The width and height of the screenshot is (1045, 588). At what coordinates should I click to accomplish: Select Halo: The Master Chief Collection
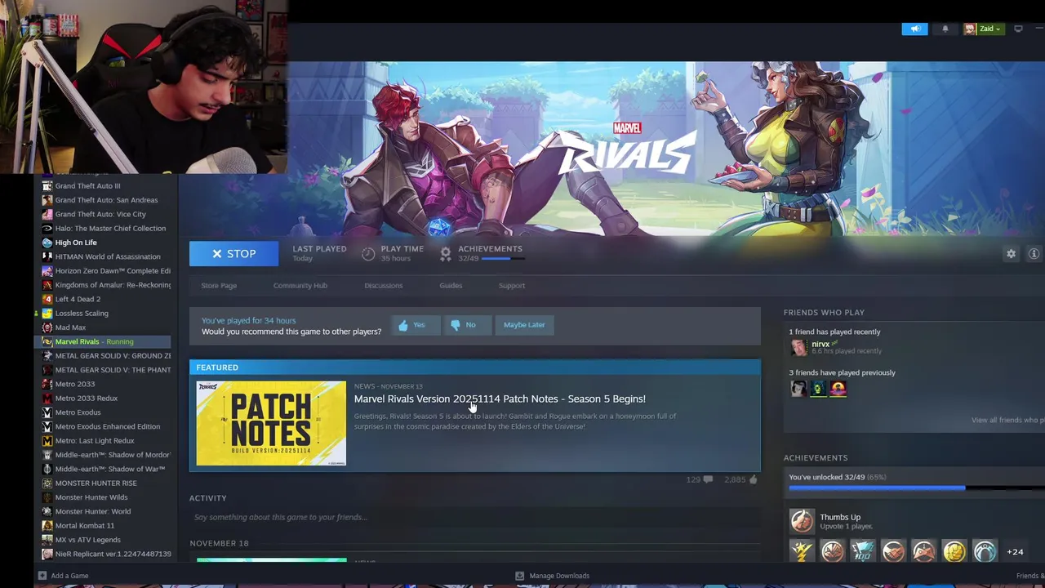tap(106, 229)
